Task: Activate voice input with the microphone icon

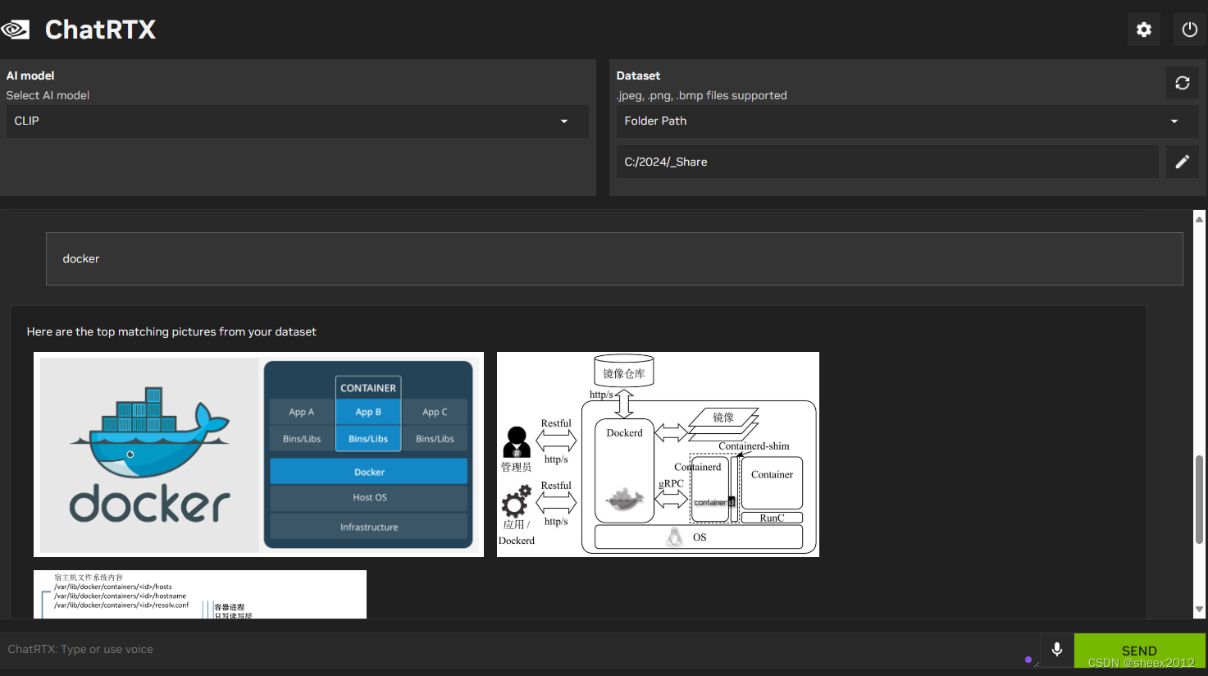Action: (x=1057, y=650)
